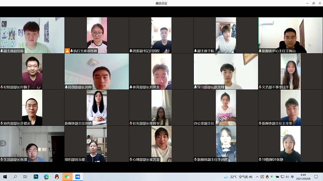Open the side panel list handle
Image resolution: width=323 pixels, height=181 pixels.
(x=3, y=143)
